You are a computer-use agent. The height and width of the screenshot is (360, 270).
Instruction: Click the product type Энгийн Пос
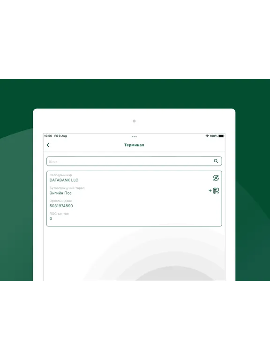pyautogui.click(x=60, y=193)
